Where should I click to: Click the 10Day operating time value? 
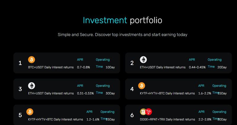[110, 67]
